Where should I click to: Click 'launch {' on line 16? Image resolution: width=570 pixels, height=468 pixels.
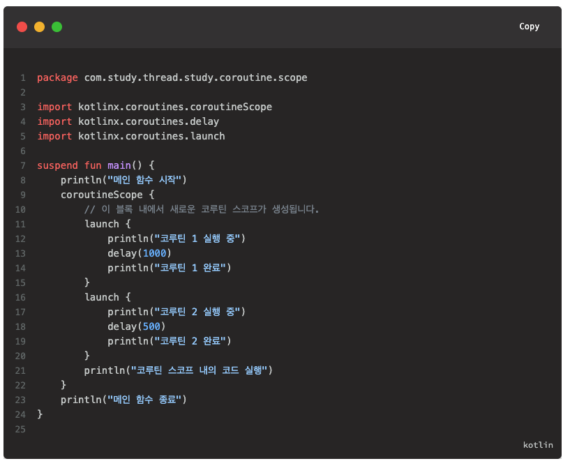pos(107,297)
